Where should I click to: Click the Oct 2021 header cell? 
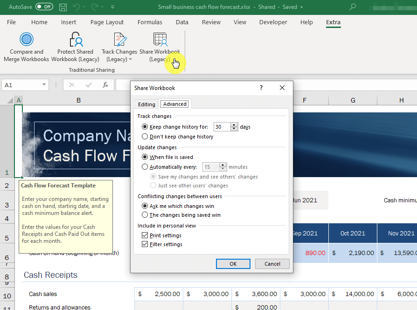click(353, 233)
